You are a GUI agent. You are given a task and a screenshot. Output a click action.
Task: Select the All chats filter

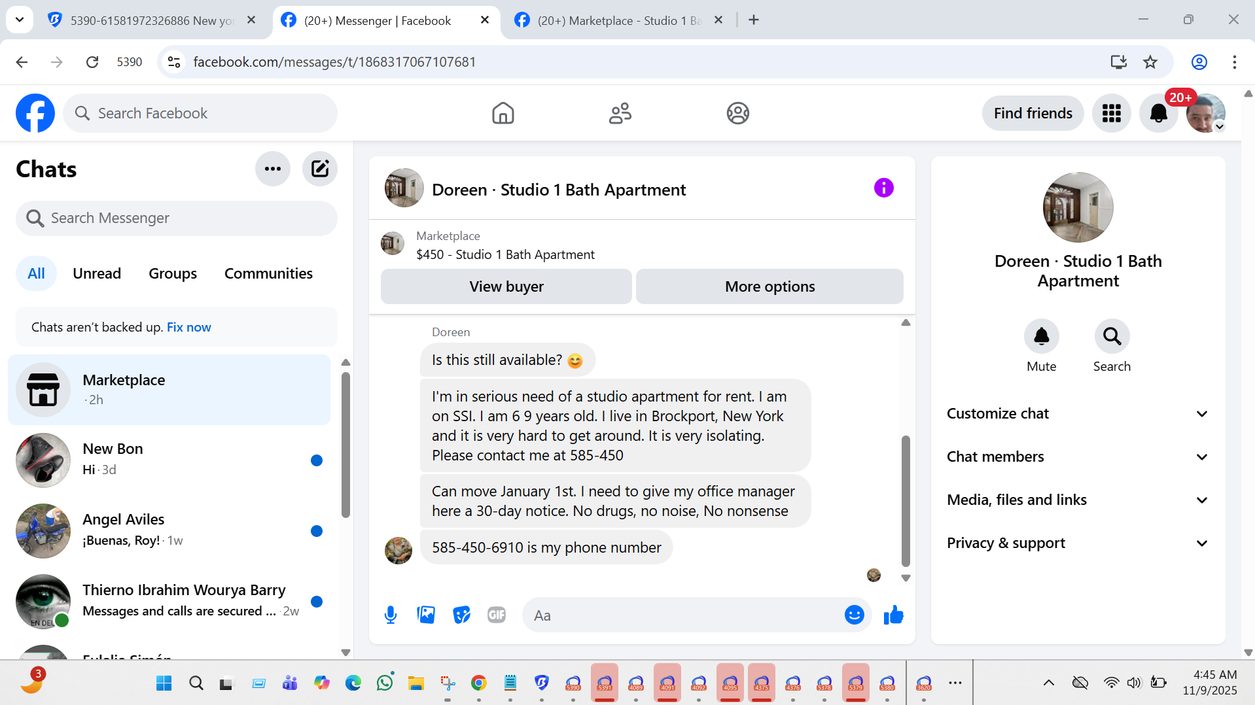[x=36, y=273]
